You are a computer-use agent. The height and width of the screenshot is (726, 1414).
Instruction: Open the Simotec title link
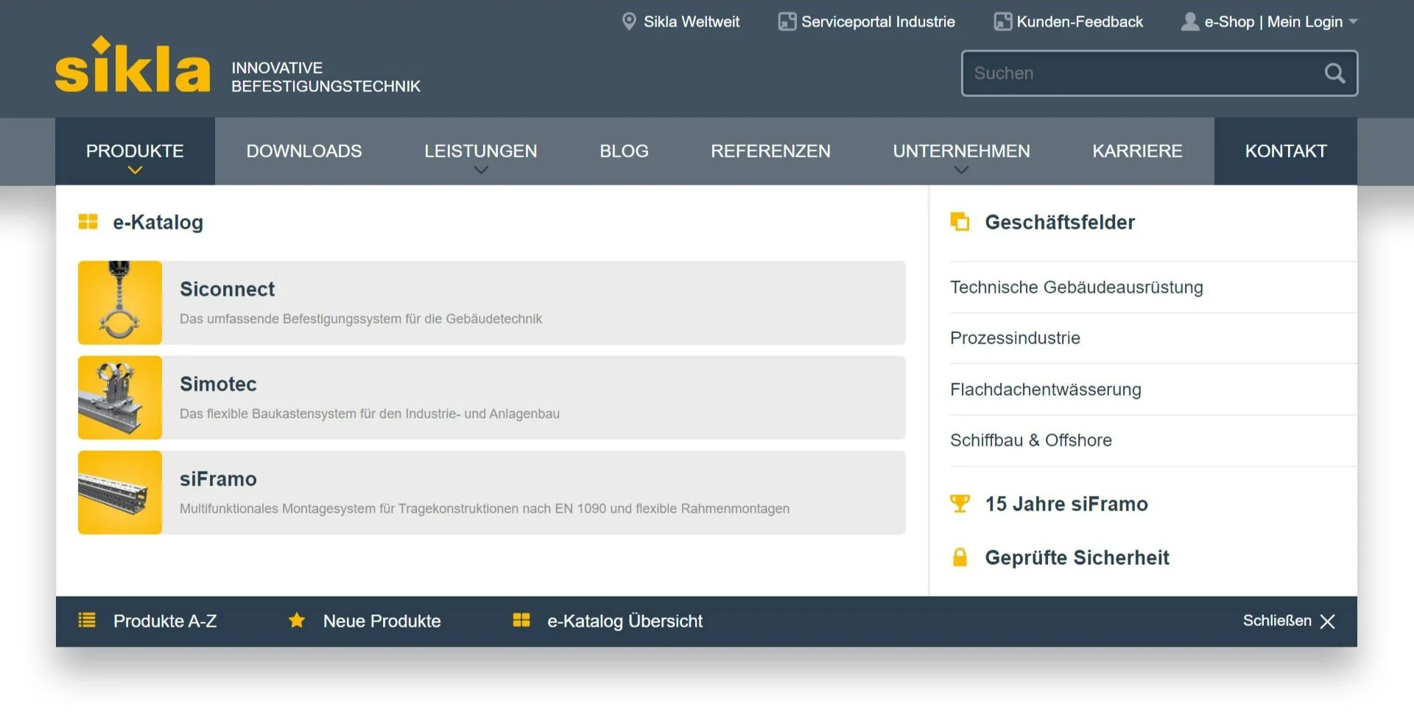click(218, 384)
